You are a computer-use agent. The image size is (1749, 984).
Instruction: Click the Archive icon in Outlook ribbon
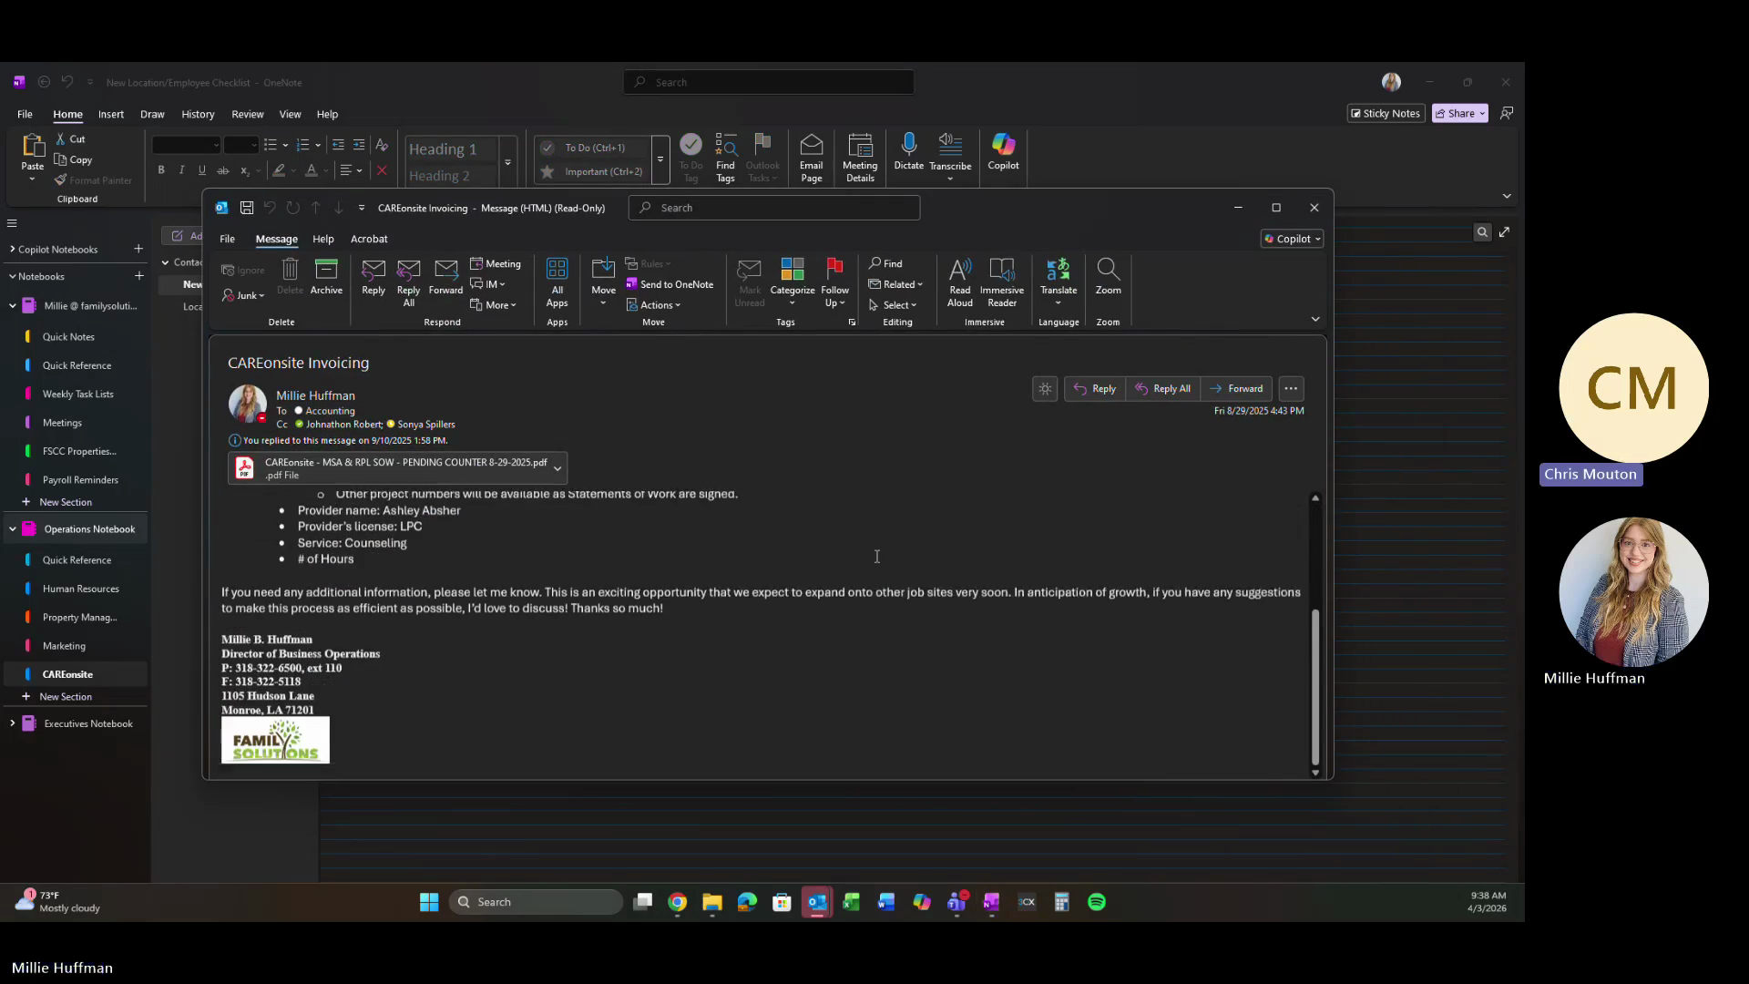[326, 277]
